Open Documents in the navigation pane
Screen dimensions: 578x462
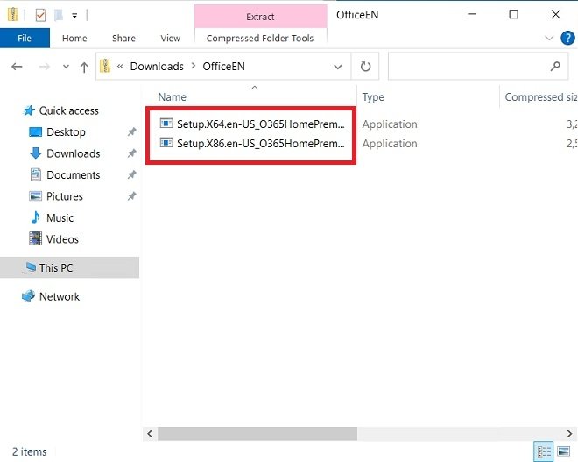coord(74,175)
